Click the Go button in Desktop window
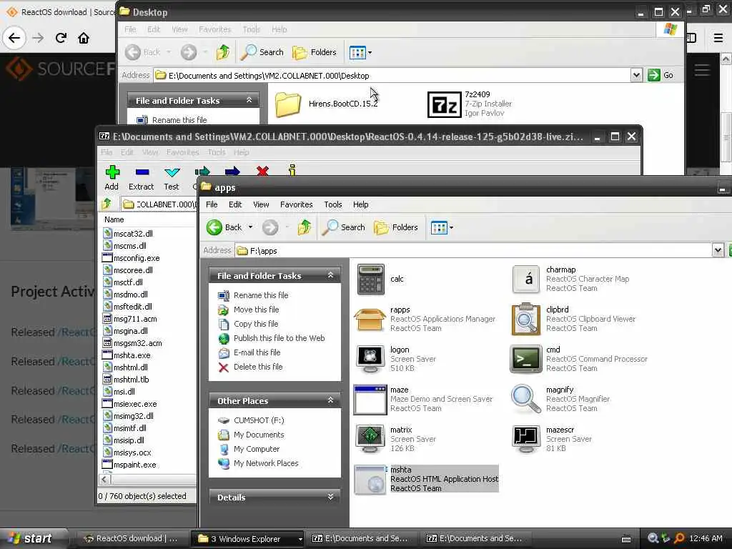Screen dimensions: 732x549 pos(661,75)
